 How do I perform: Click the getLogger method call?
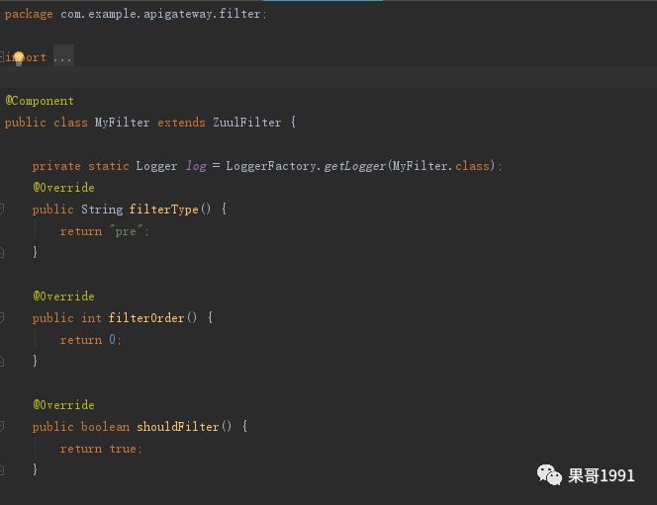click(354, 166)
